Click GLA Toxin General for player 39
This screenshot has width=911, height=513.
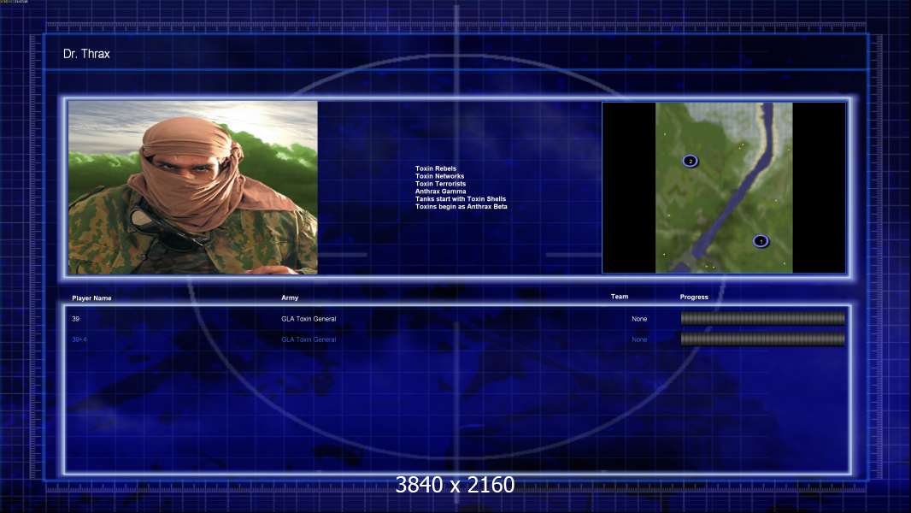[309, 319]
